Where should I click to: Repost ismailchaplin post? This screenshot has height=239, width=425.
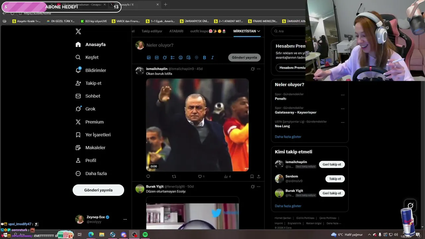pos(174,177)
